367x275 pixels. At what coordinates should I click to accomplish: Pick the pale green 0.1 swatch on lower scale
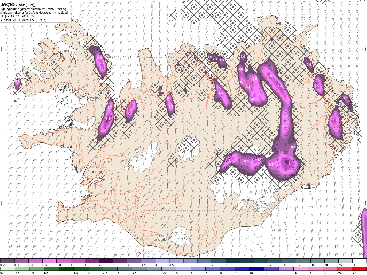tap(7, 269)
